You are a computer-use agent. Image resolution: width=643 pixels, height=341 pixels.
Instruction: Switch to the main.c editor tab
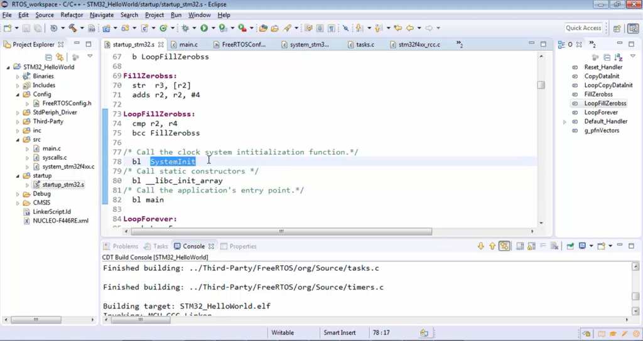188,45
